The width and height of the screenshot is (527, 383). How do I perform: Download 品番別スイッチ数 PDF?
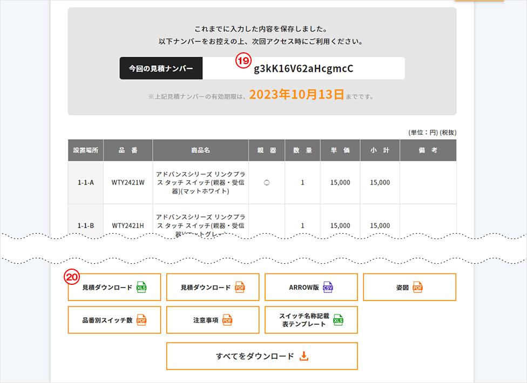coord(107,320)
